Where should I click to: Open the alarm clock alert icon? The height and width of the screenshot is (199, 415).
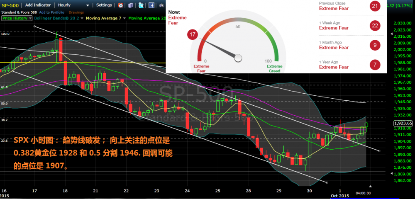(x=120, y=5)
